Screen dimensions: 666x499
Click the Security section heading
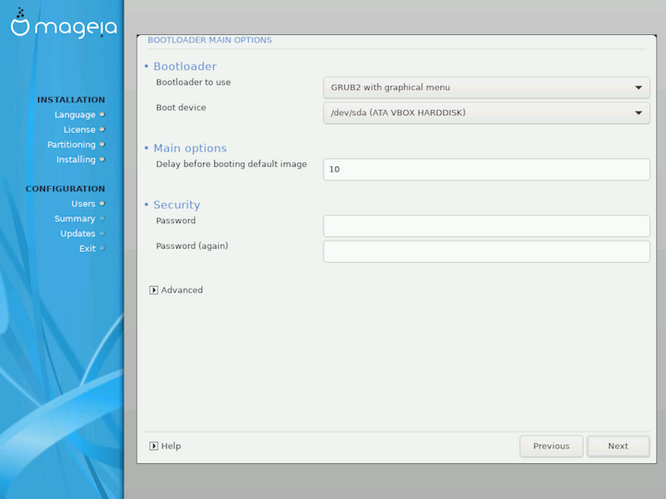176,205
